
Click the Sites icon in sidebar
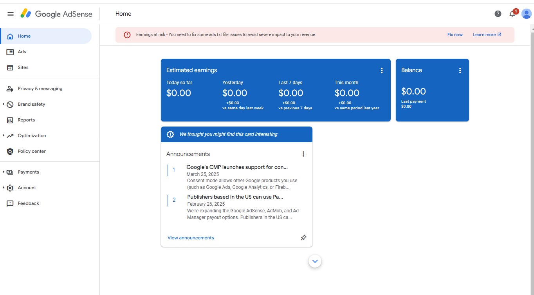pyautogui.click(x=10, y=67)
